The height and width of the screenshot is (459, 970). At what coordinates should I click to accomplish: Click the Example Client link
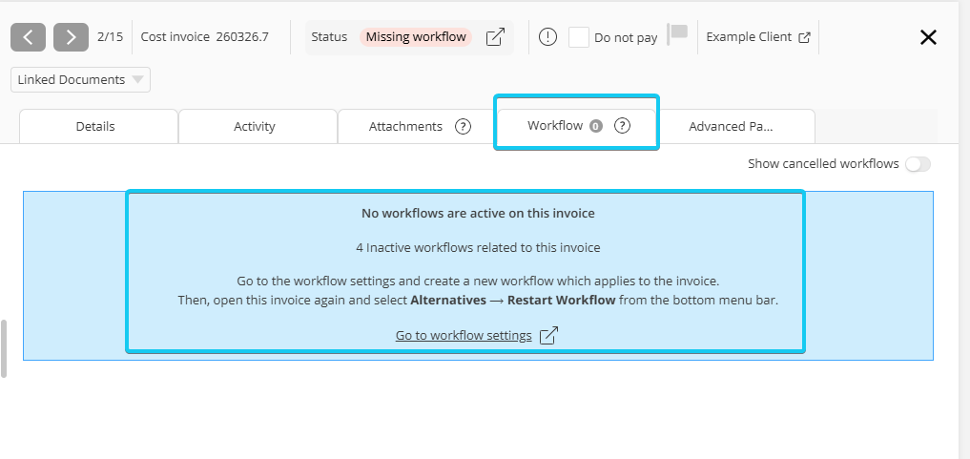tap(749, 37)
